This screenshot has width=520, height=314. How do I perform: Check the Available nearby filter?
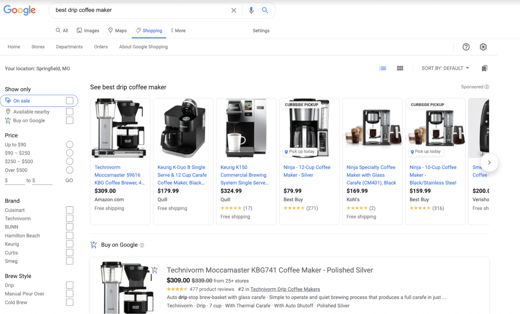pyautogui.click(x=70, y=111)
